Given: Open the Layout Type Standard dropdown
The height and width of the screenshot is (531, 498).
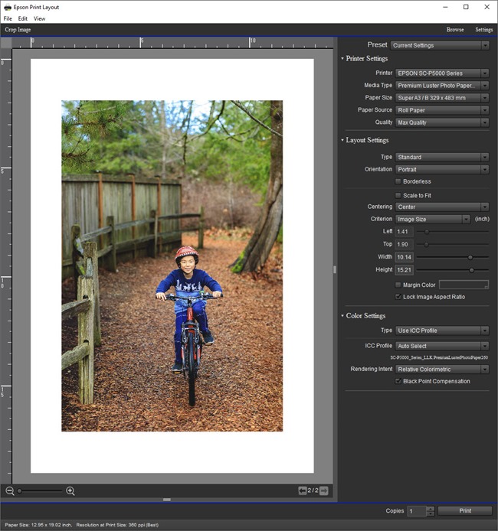Looking at the screenshot, I should tap(442, 157).
